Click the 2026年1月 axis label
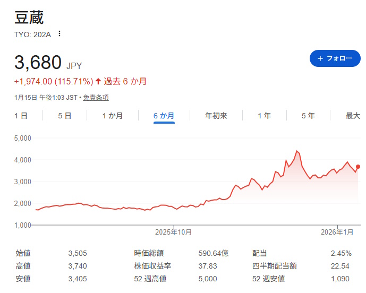The image size is (366, 293). click(x=338, y=232)
